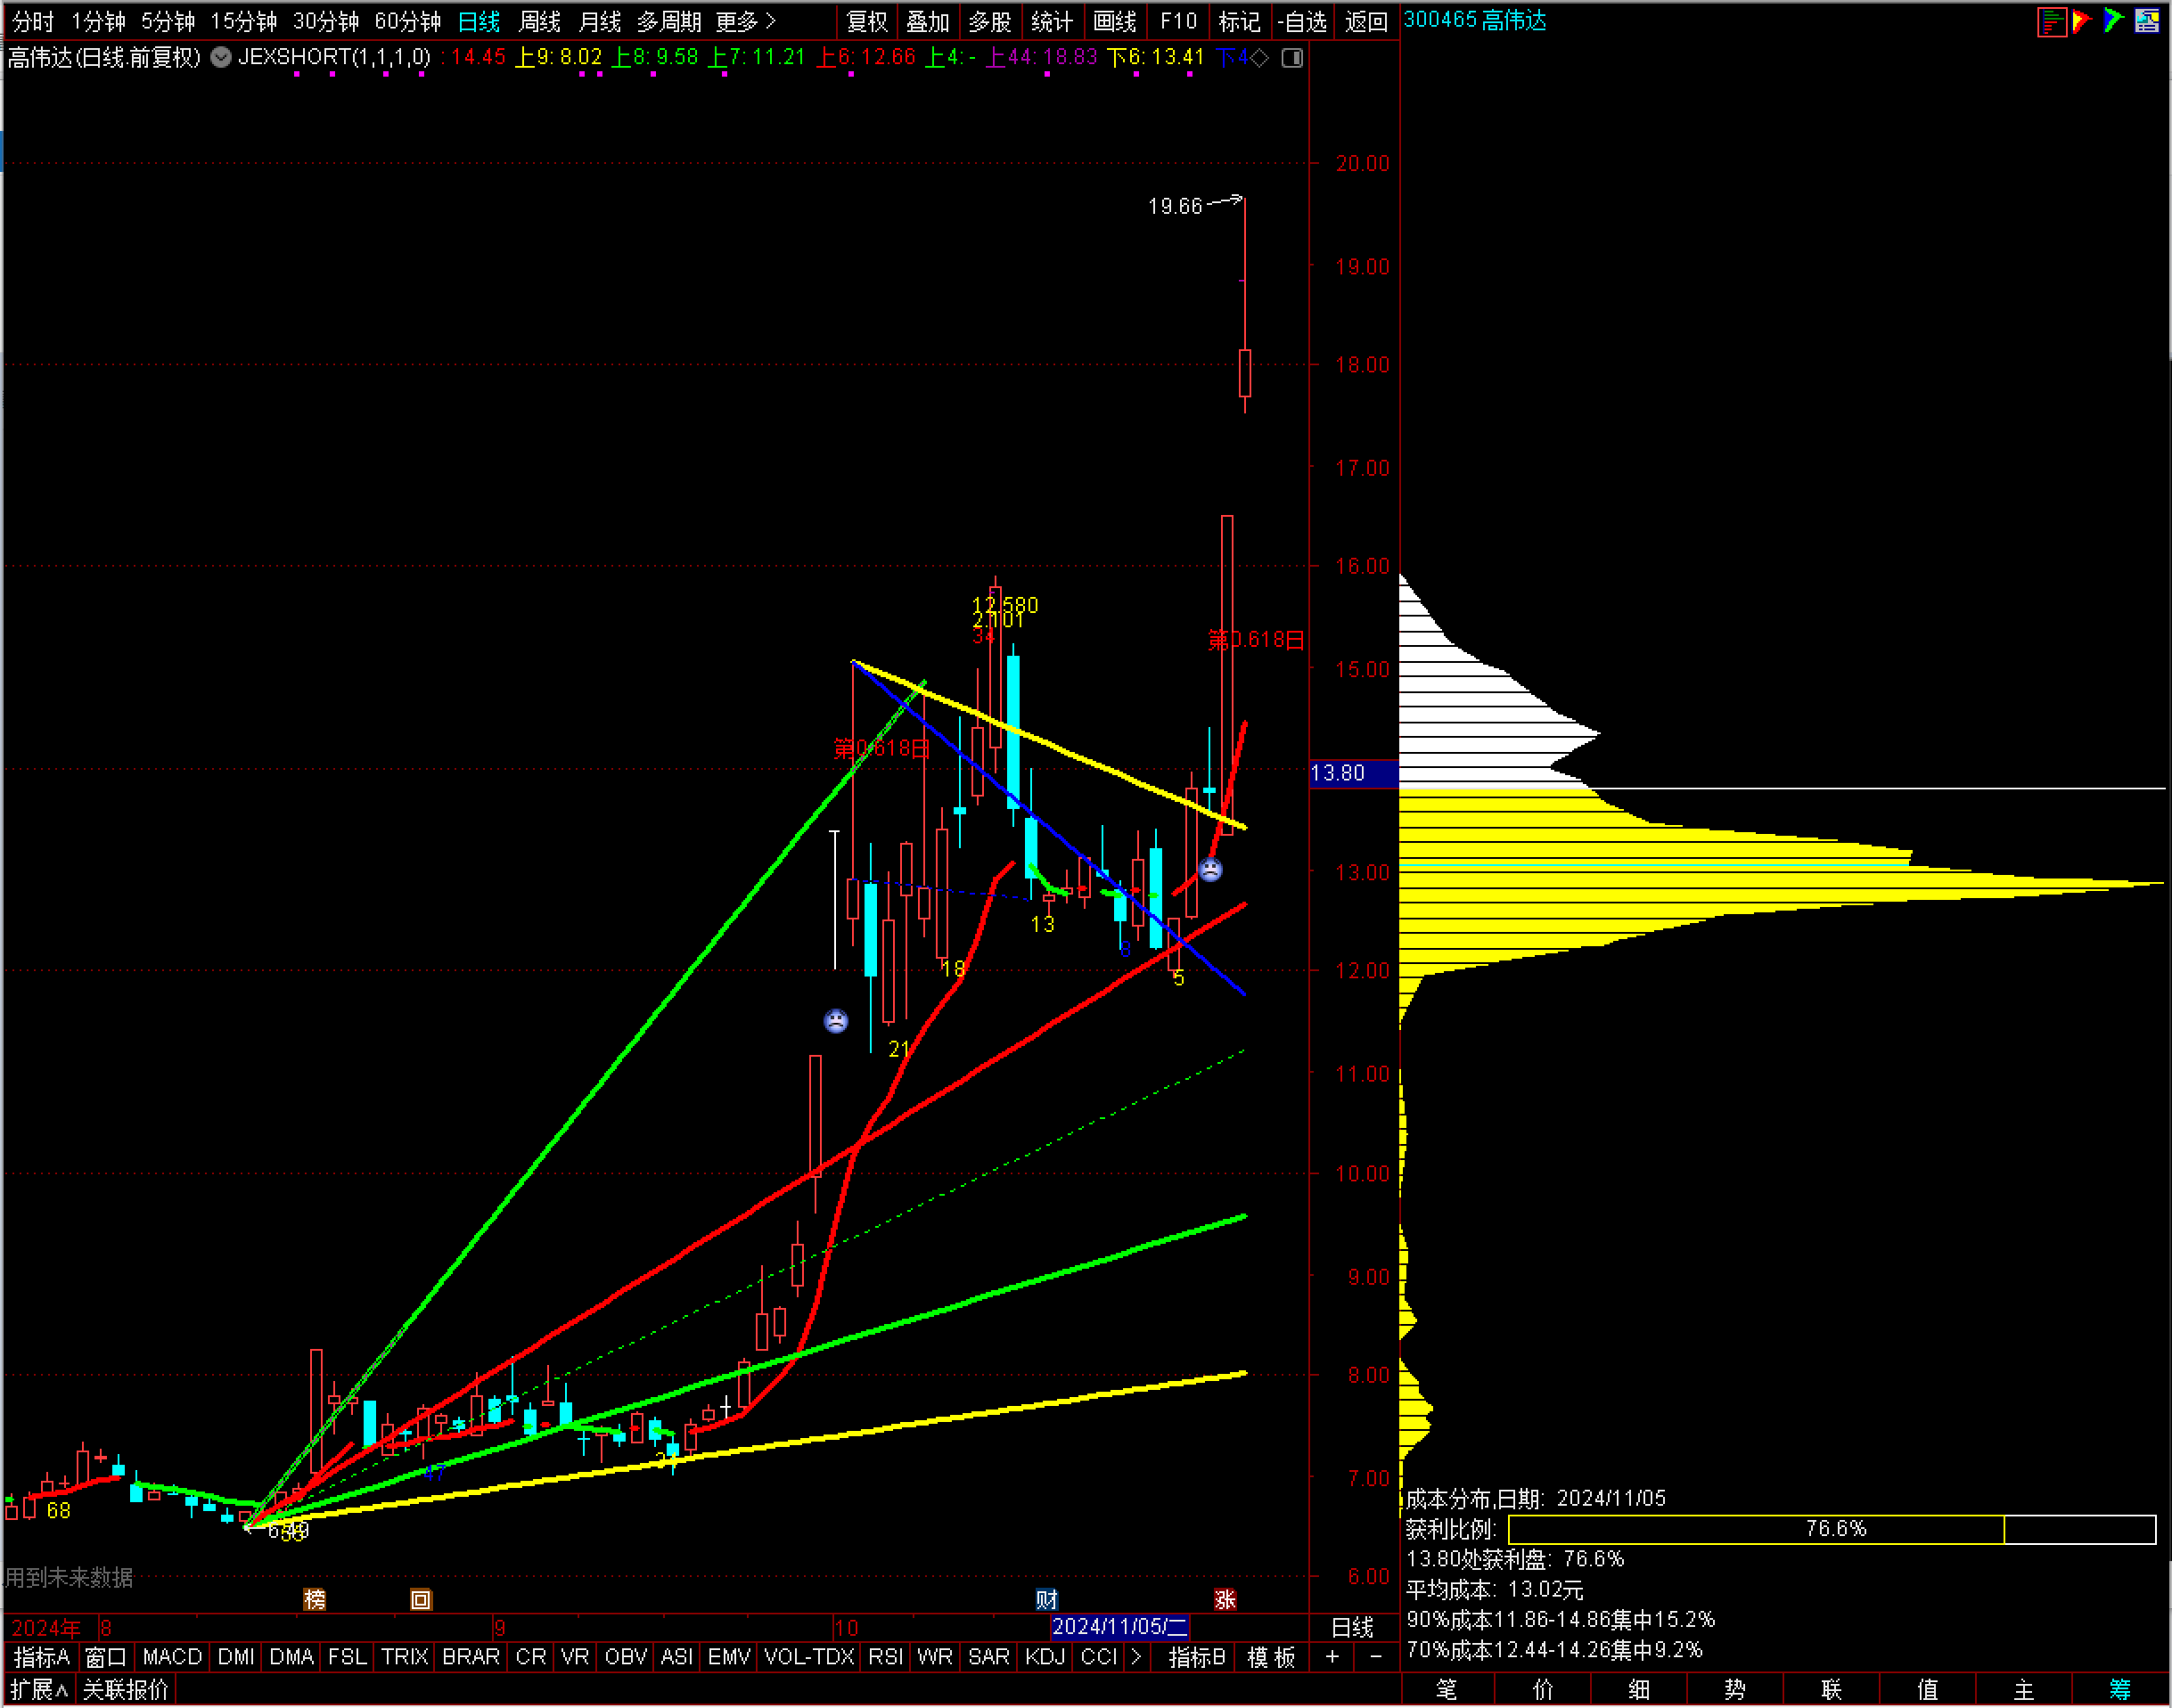This screenshot has height=1708, width=2172.
Task: Toggle the panel layout square icon
Action: point(1292,58)
